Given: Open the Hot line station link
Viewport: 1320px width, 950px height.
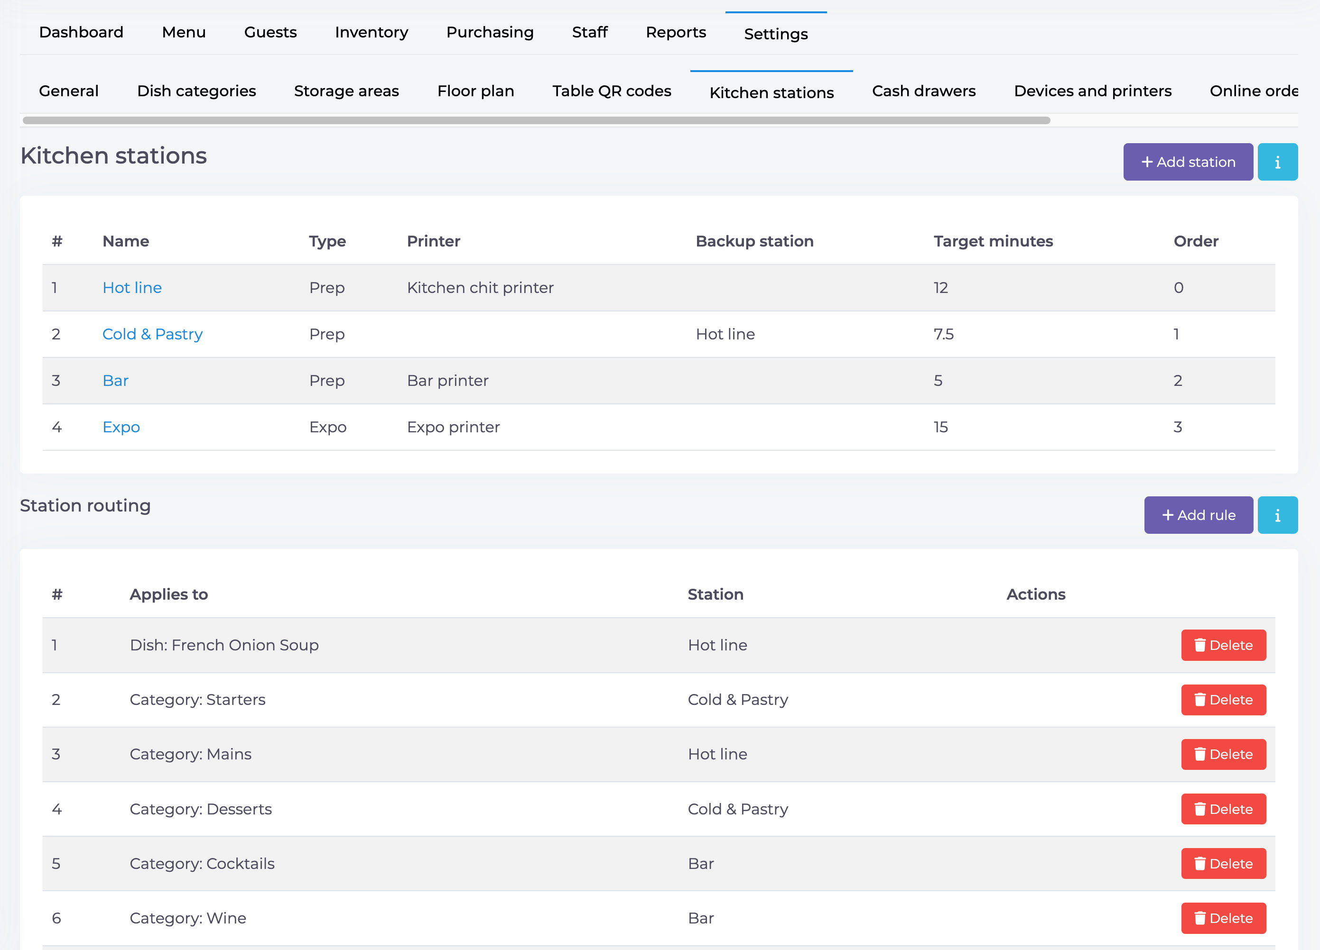Looking at the screenshot, I should tap(132, 288).
